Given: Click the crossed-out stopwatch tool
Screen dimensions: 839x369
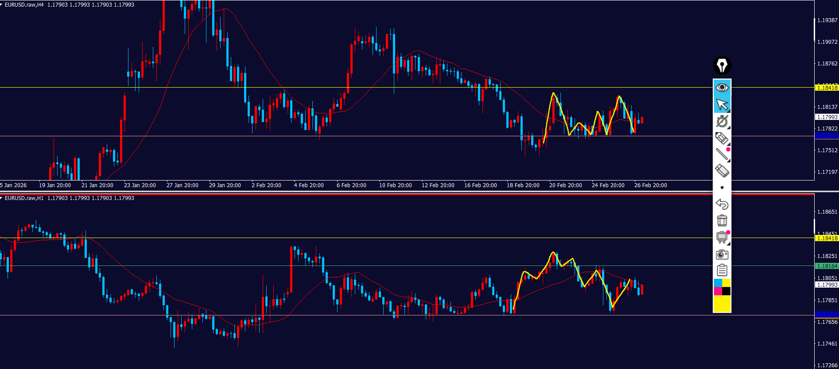Looking at the screenshot, I should [722, 121].
